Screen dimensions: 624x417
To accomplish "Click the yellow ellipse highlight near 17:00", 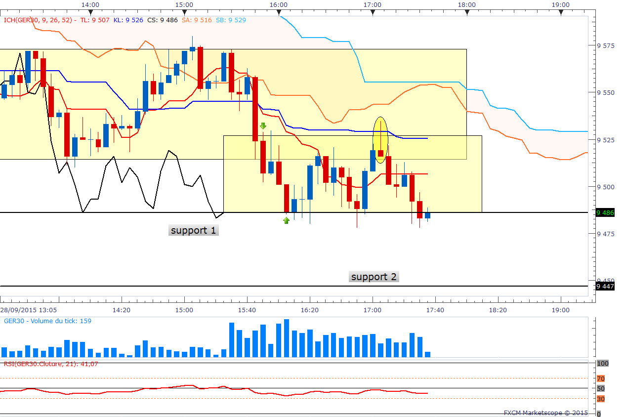I will (x=380, y=140).
